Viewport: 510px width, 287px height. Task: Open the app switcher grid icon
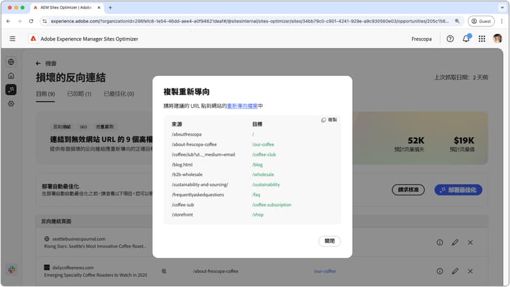tap(482, 39)
